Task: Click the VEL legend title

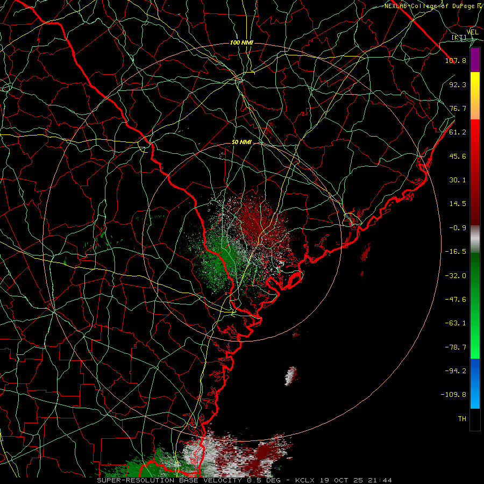Action: click(473, 32)
